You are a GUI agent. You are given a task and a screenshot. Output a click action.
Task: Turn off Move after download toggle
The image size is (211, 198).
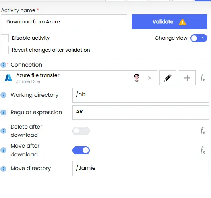(x=81, y=150)
